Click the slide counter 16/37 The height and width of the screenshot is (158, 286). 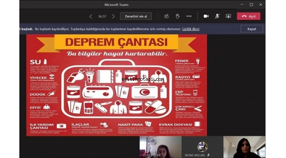(x=102, y=16)
